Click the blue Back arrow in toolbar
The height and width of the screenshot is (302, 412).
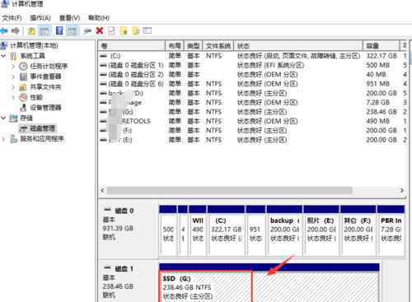(x=4, y=30)
